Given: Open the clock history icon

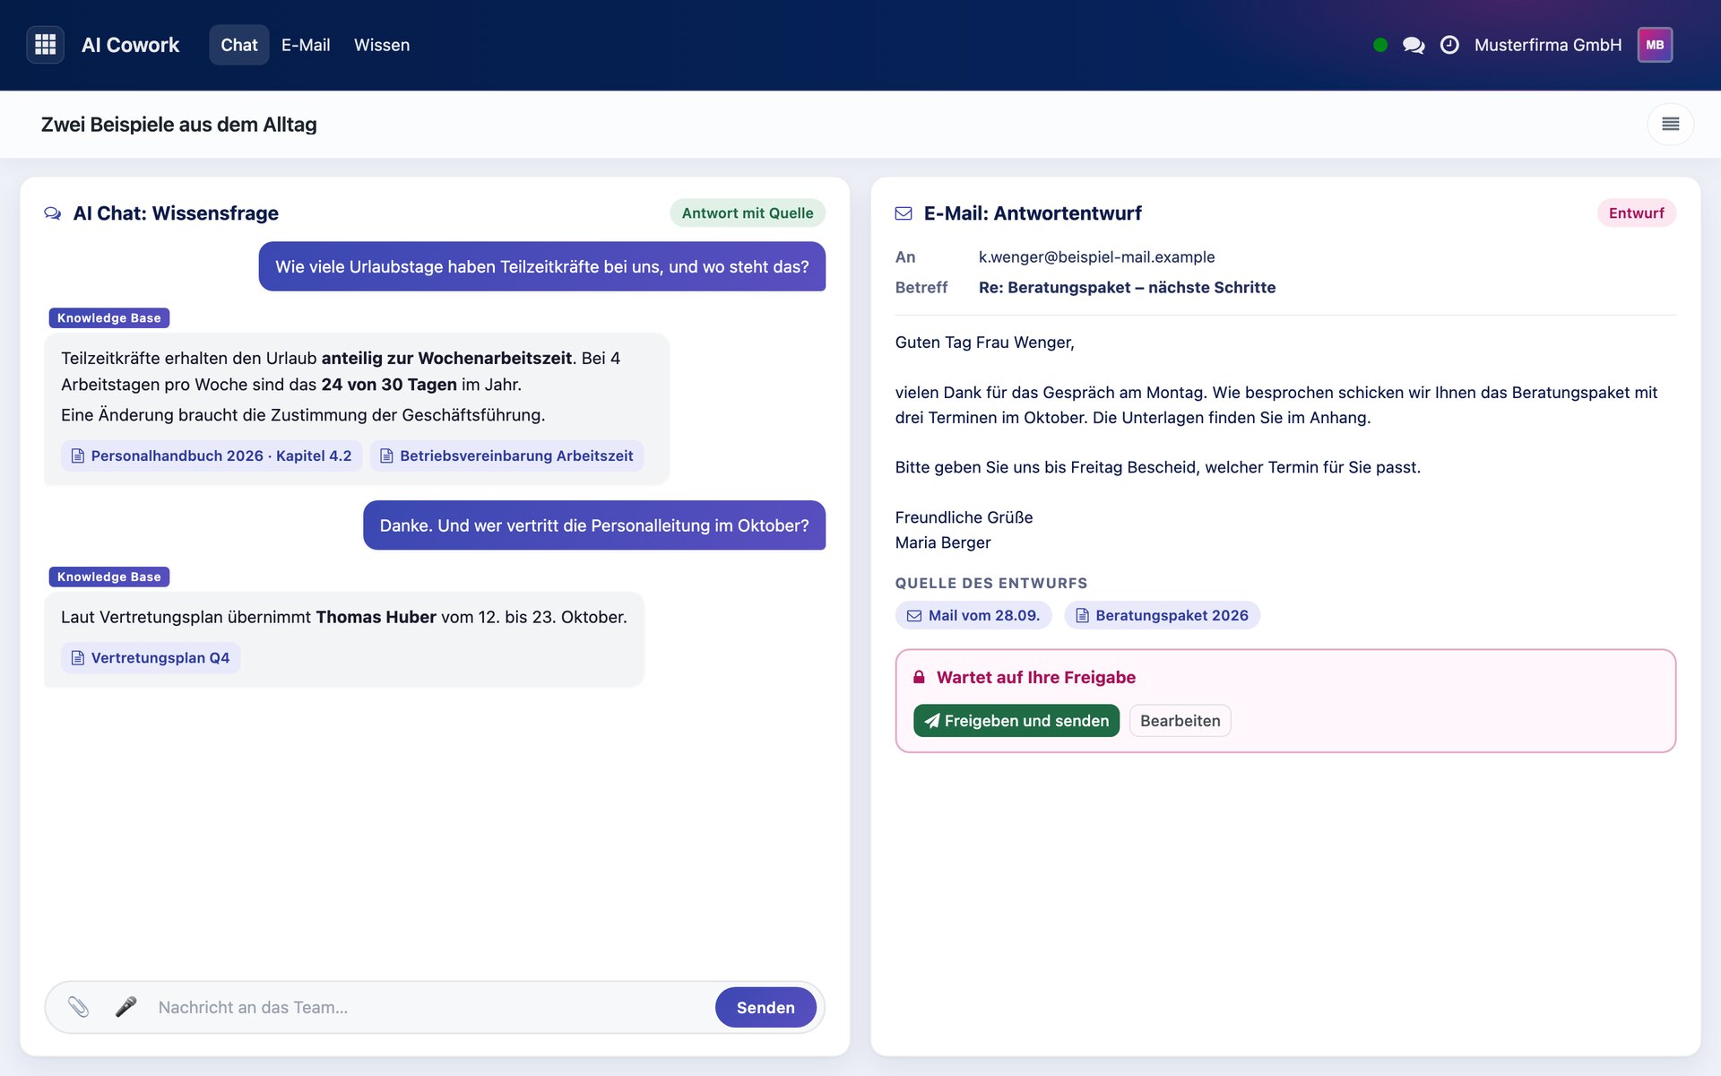Looking at the screenshot, I should click(x=1449, y=45).
